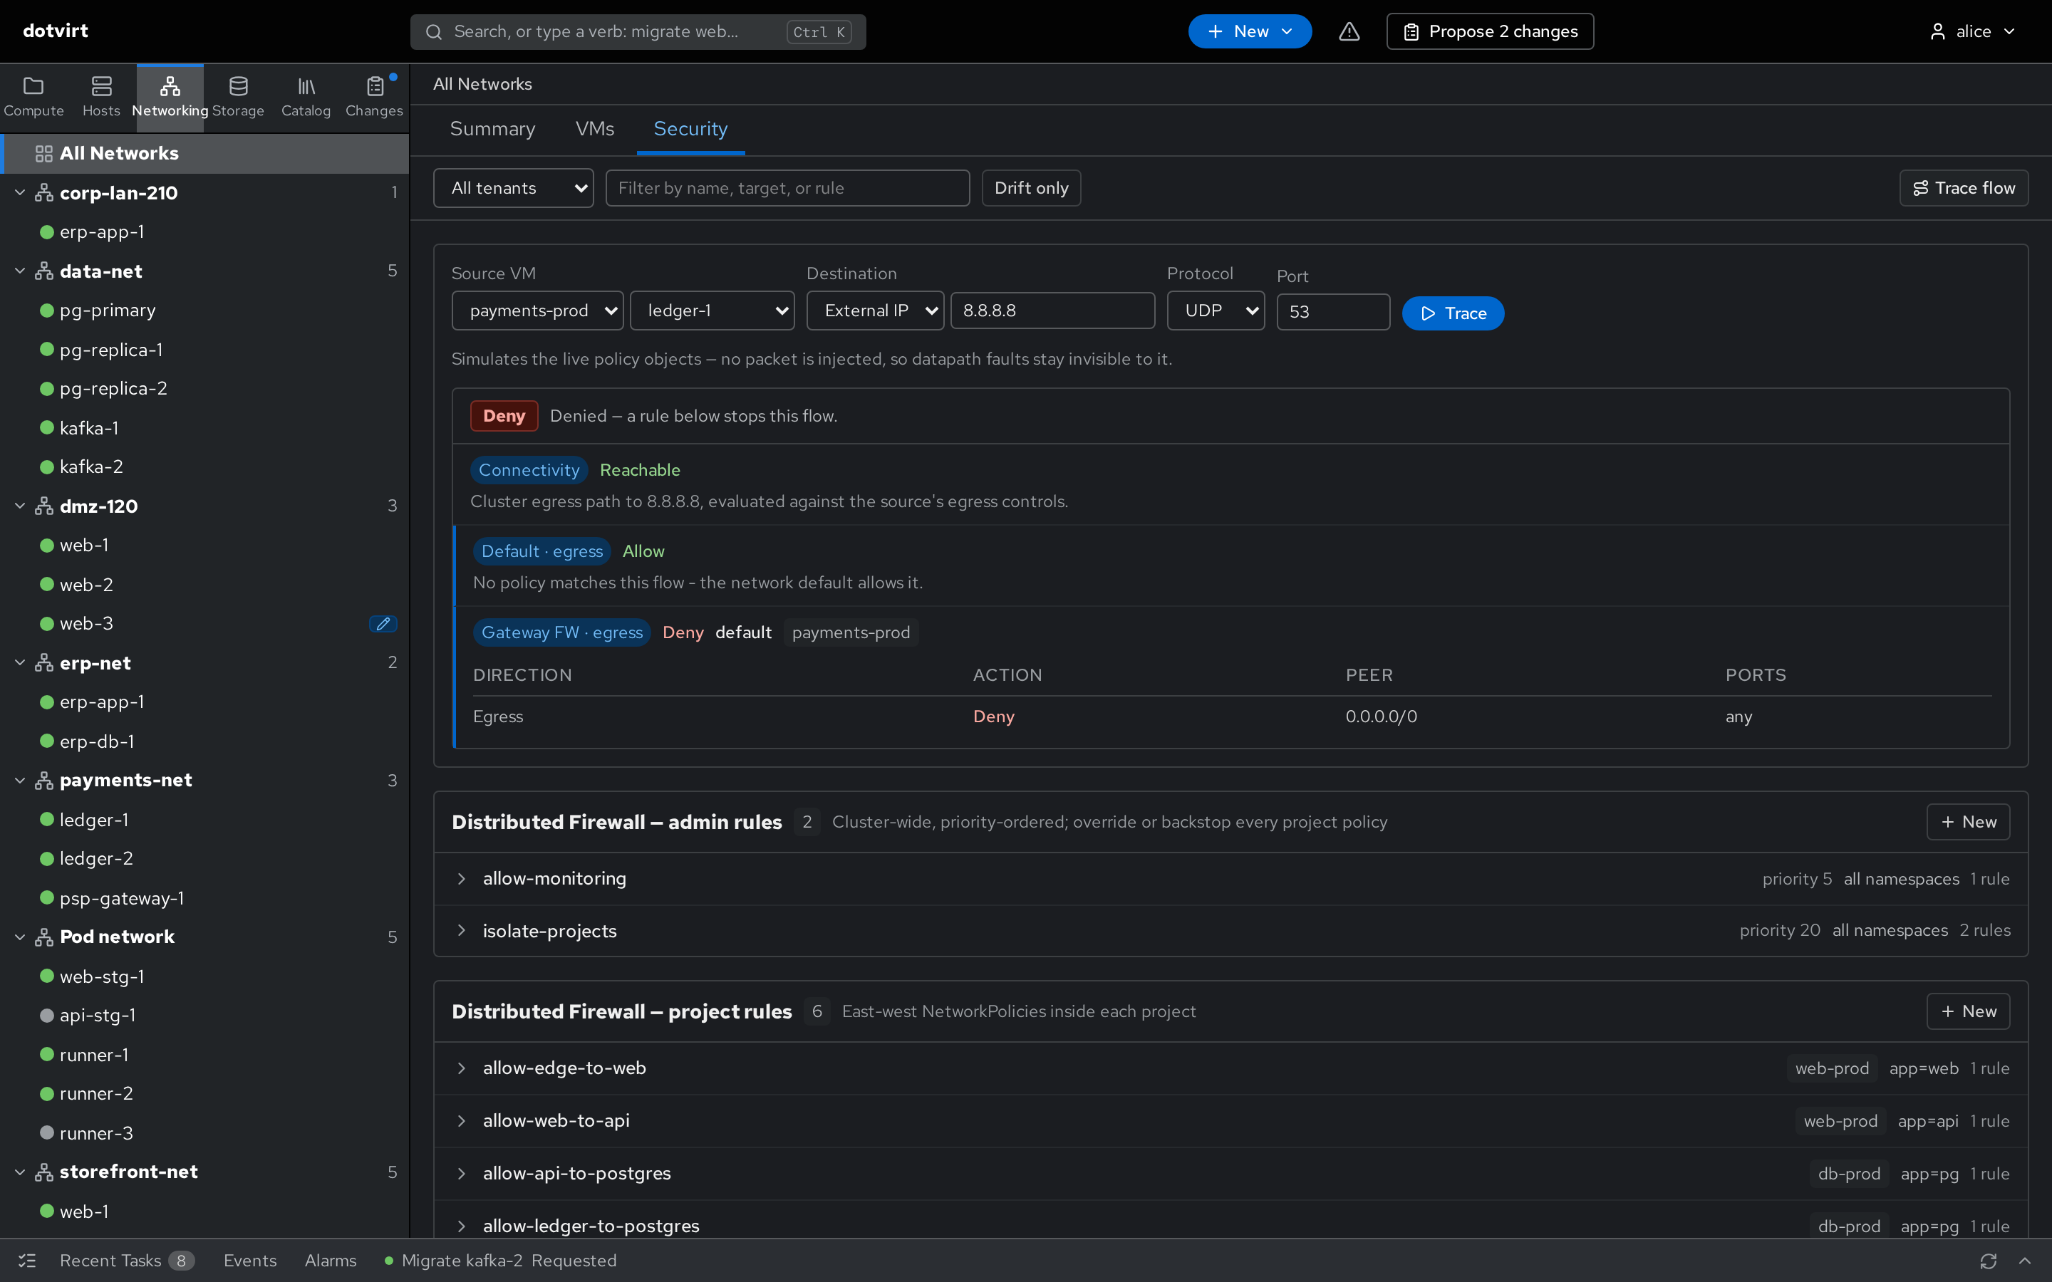Select the Security tab

point(690,129)
